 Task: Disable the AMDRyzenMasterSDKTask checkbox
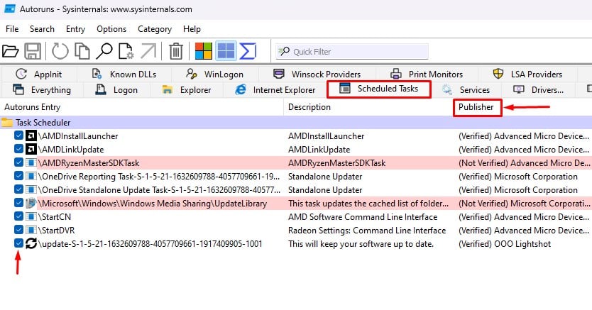pos(18,162)
